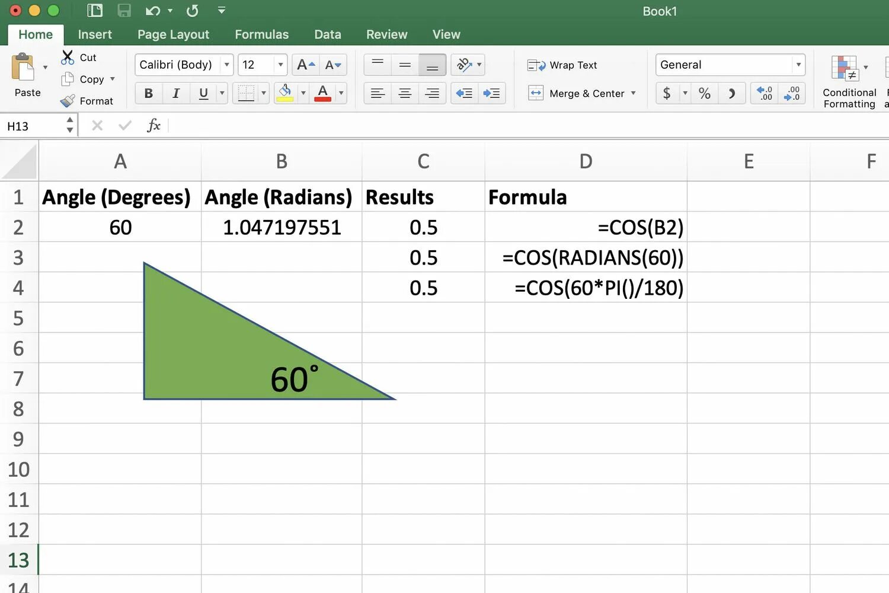The height and width of the screenshot is (593, 889).
Task: Apply currency dollar format
Action: (667, 93)
